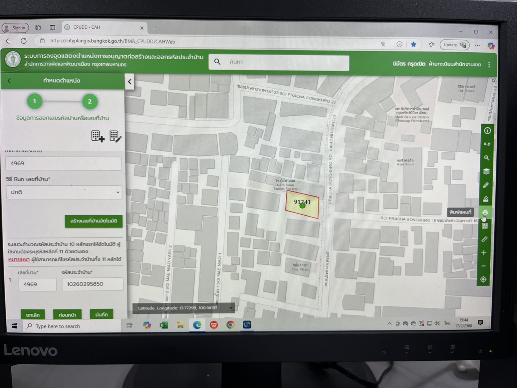Image resolution: width=517 pixels, height=388 pixels.
Task: Click the search magnifier icon
Action: click(217, 62)
